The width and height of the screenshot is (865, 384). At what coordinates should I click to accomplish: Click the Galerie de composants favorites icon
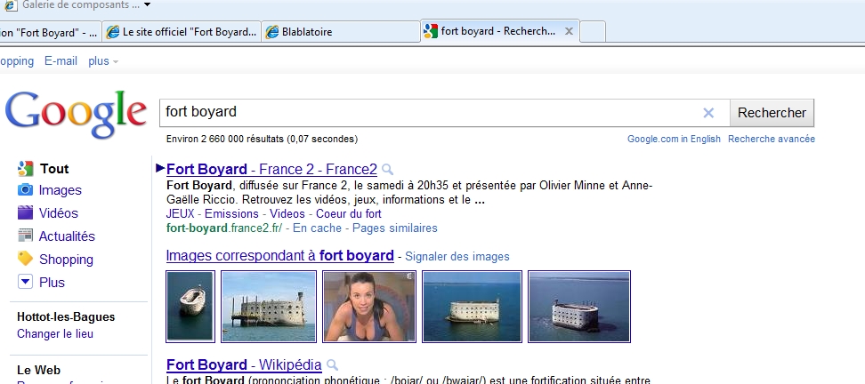pyautogui.click(x=11, y=5)
